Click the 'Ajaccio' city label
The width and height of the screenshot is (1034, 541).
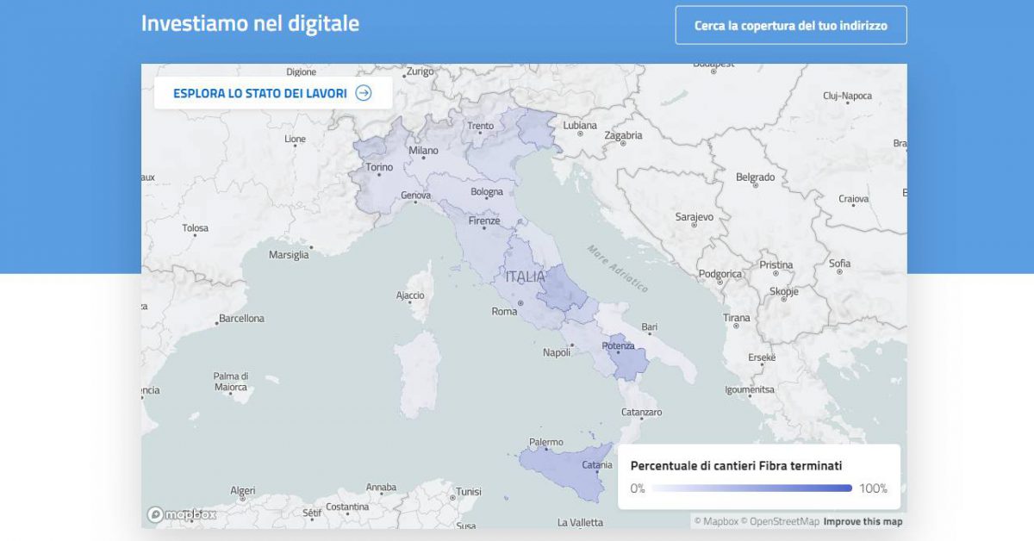pos(410,295)
